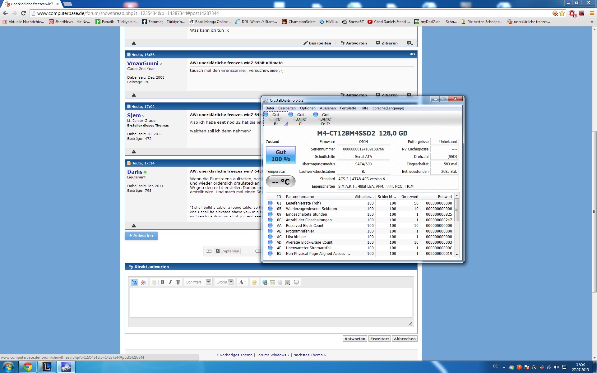
Task: Toggle italic formatting in reply editor
Action: 170,282
